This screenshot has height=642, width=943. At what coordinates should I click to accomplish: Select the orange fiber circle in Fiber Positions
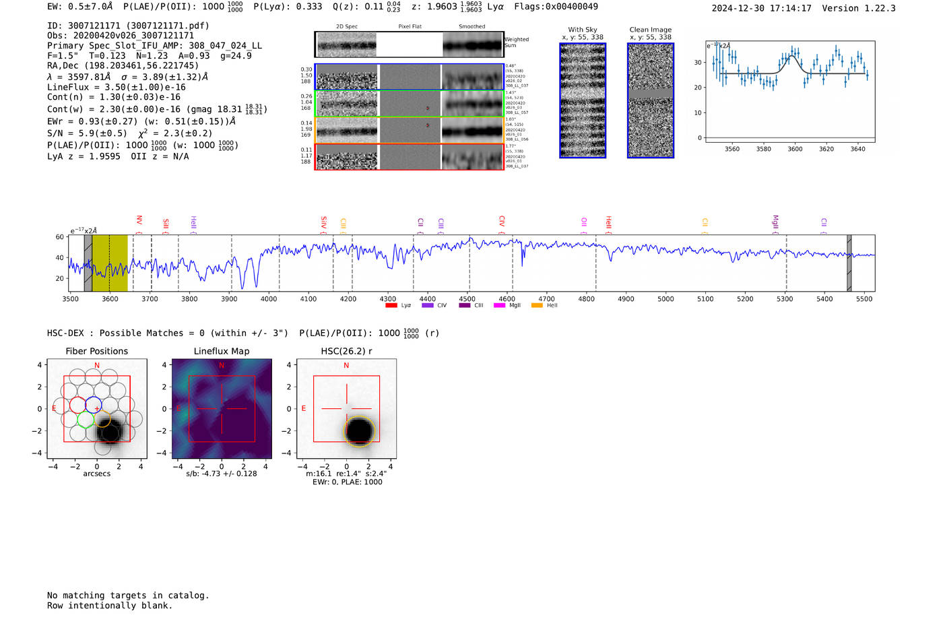pyautogui.click(x=102, y=418)
